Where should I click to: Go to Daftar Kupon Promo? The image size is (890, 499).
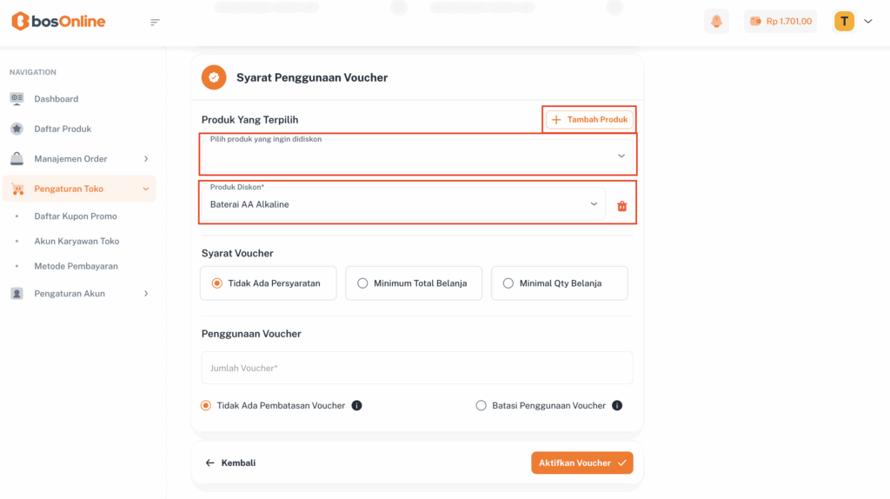tap(75, 216)
